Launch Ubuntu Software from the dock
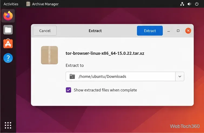The image size is (204, 133). 8,44
